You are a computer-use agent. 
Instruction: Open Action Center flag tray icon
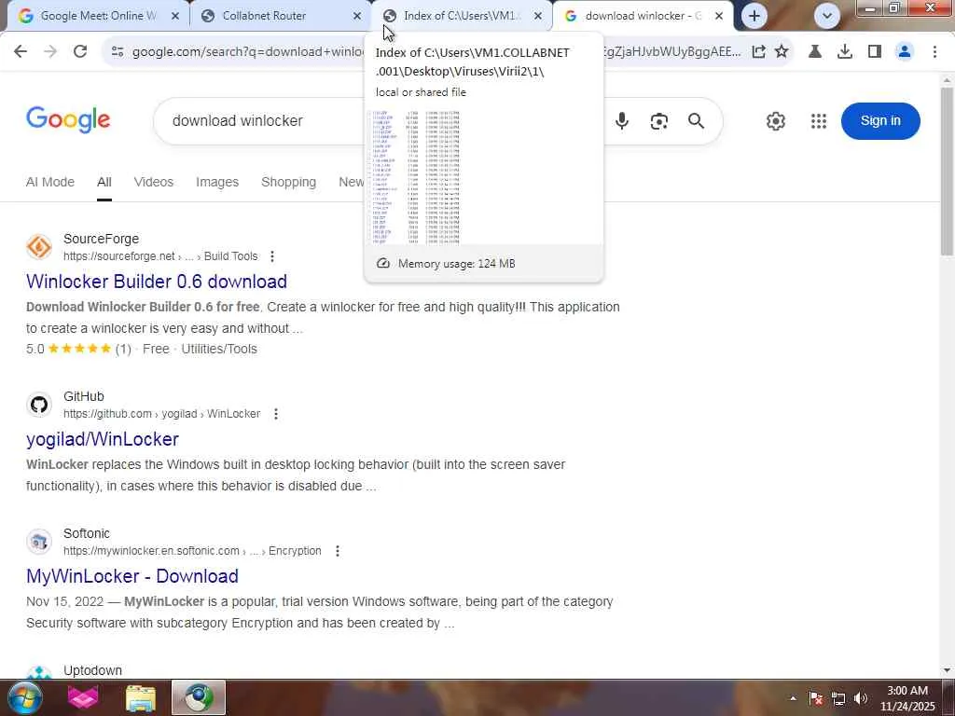coord(816,698)
